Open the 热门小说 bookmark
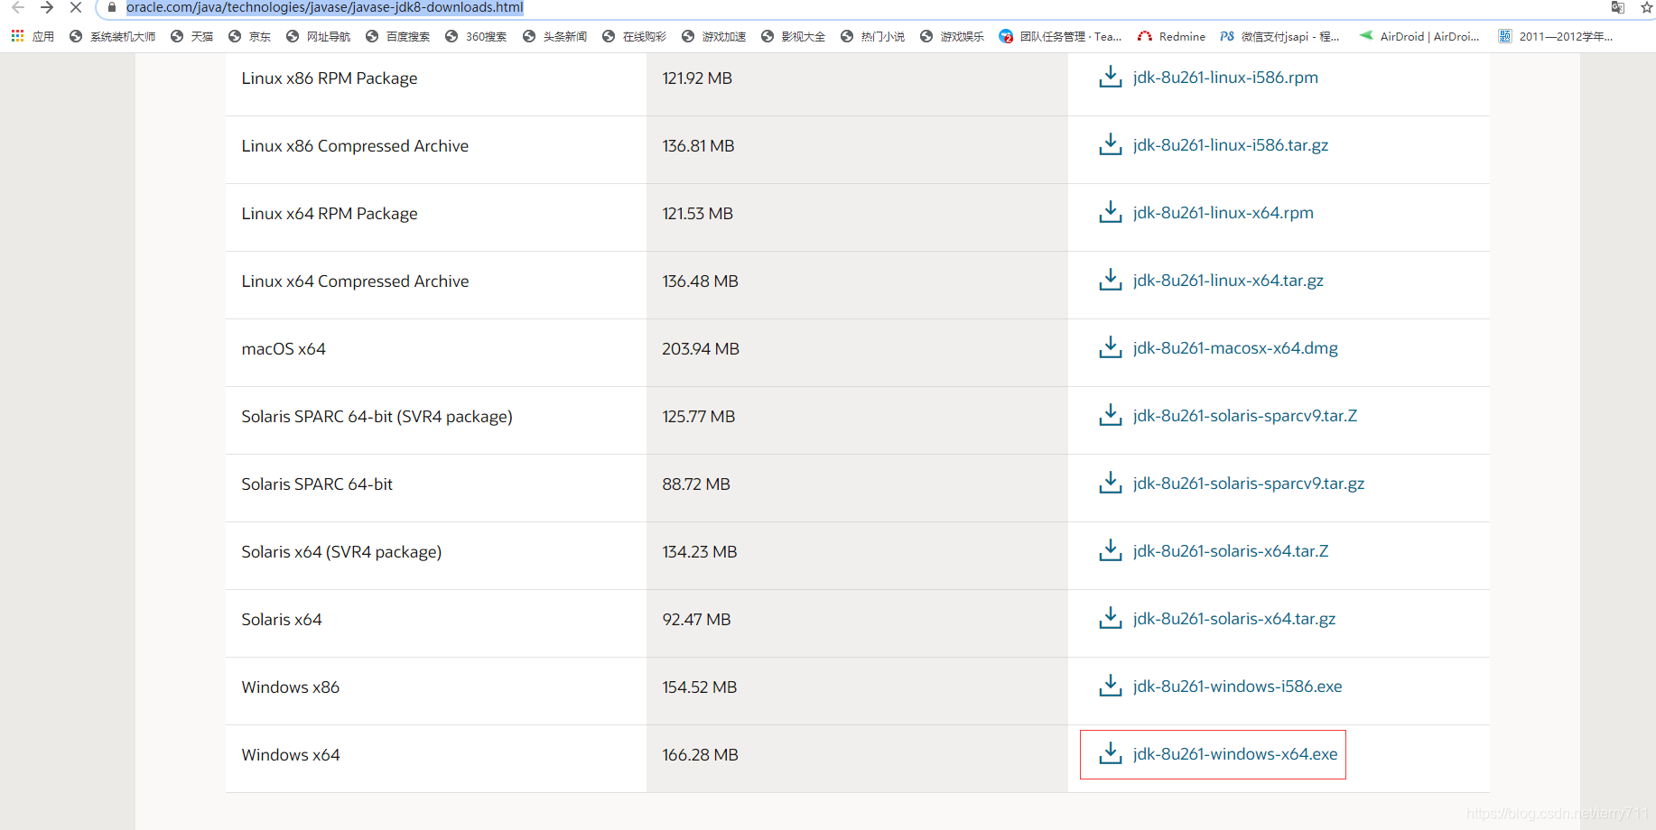This screenshot has height=830, width=1656. (873, 36)
